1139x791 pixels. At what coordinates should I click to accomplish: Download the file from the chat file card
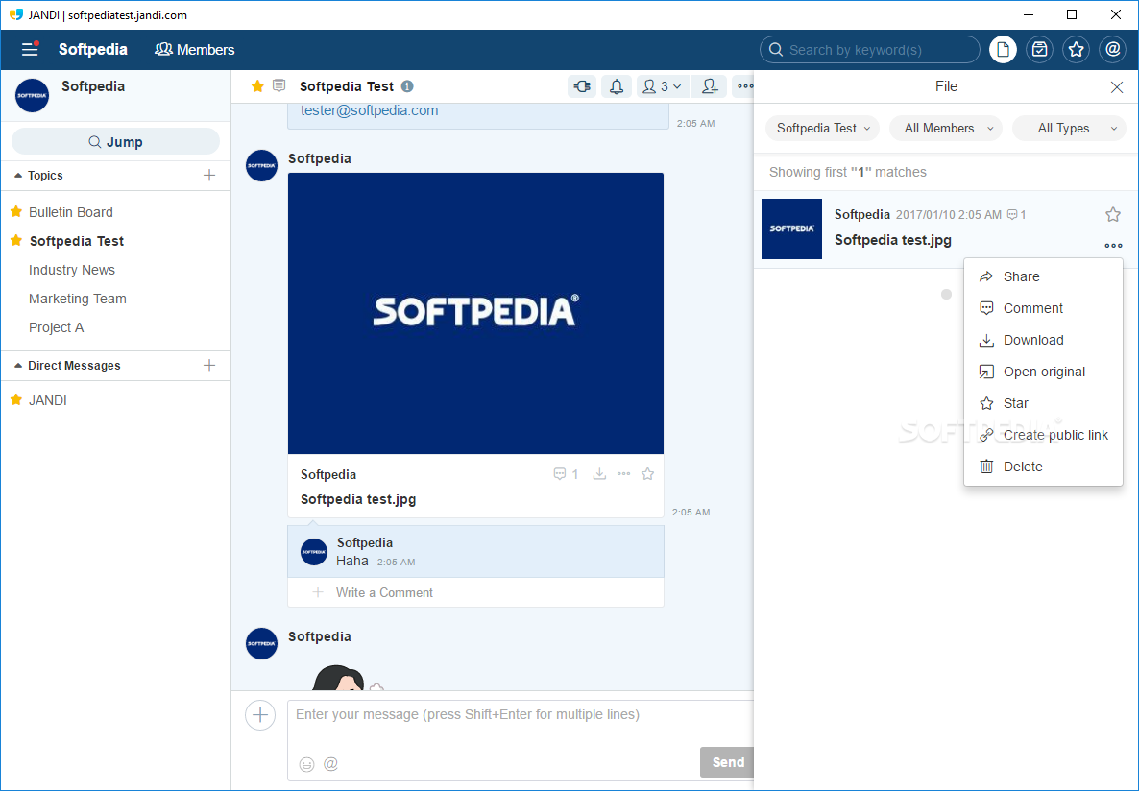[x=599, y=474]
